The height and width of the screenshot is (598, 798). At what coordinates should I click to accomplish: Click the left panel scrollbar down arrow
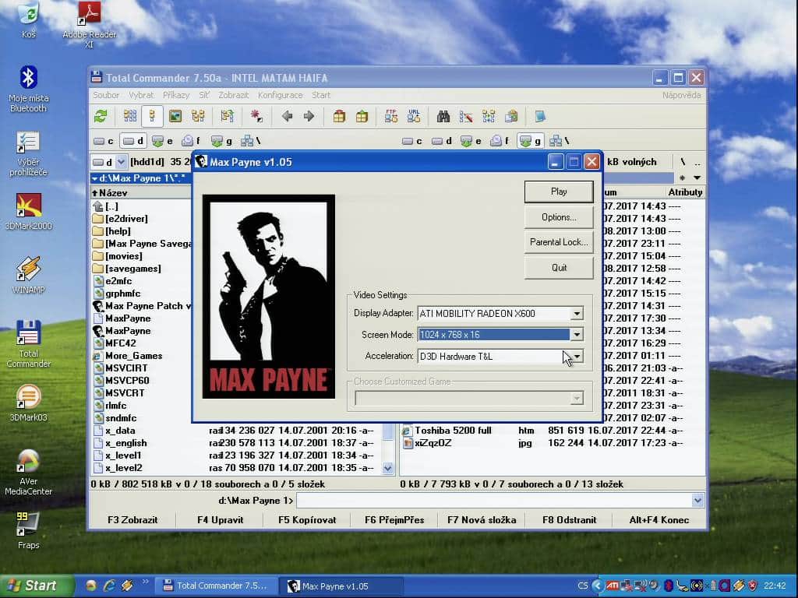388,468
